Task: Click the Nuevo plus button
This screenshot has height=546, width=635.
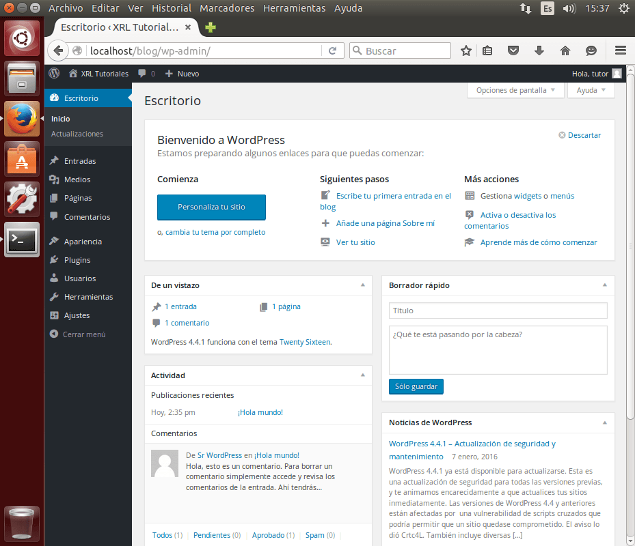Action: point(183,74)
